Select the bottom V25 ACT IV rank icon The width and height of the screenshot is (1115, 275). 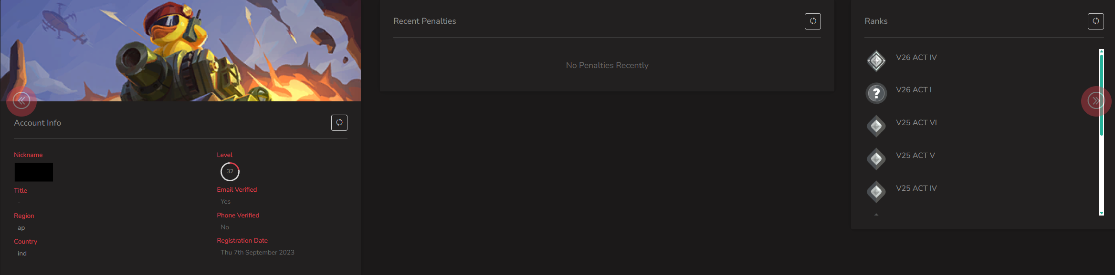tap(876, 192)
